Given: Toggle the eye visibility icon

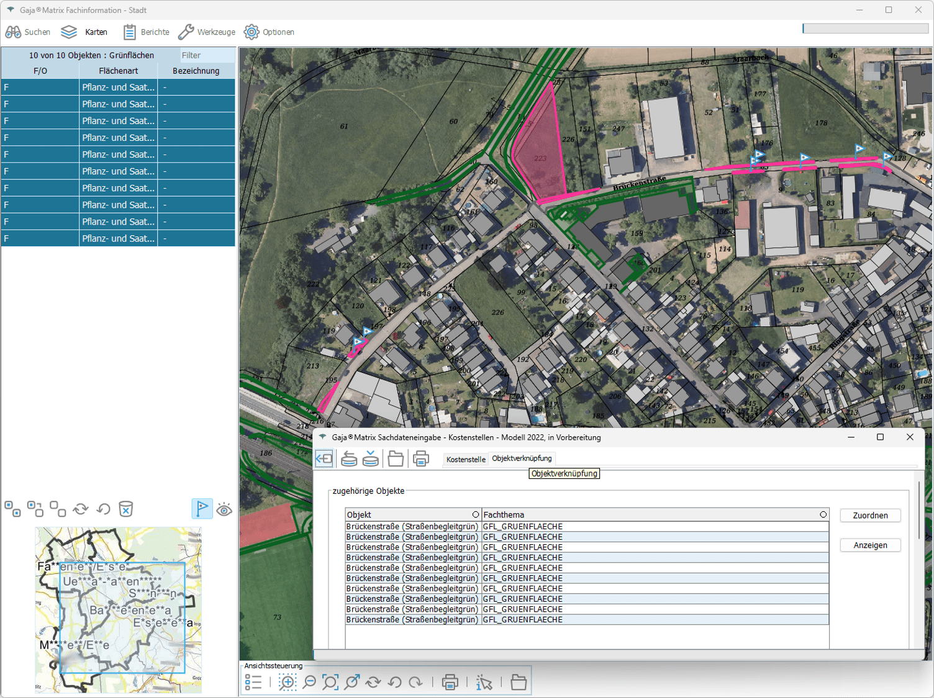Looking at the screenshot, I should coord(224,510).
